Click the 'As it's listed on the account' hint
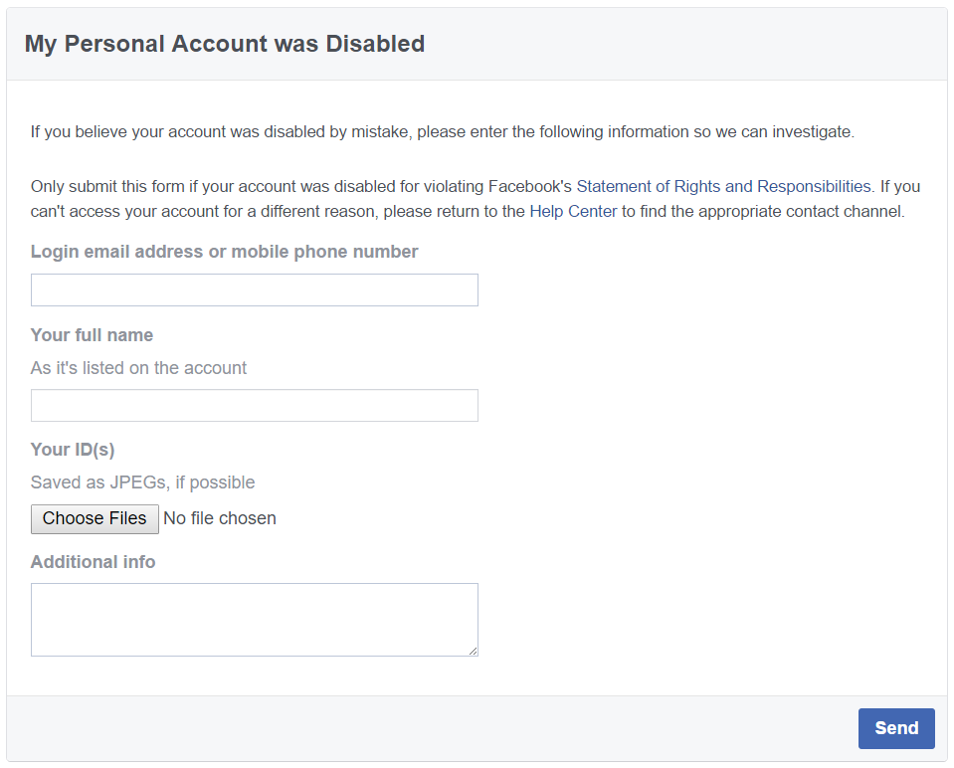The width and height of the screenshot is (954, 768). coord(138,368)
